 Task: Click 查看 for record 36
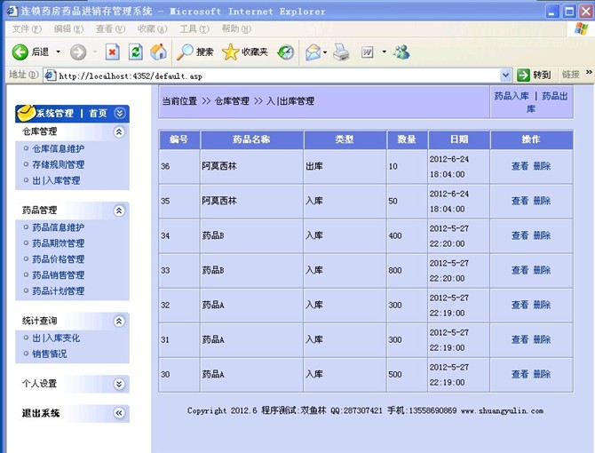coord(520,166)
